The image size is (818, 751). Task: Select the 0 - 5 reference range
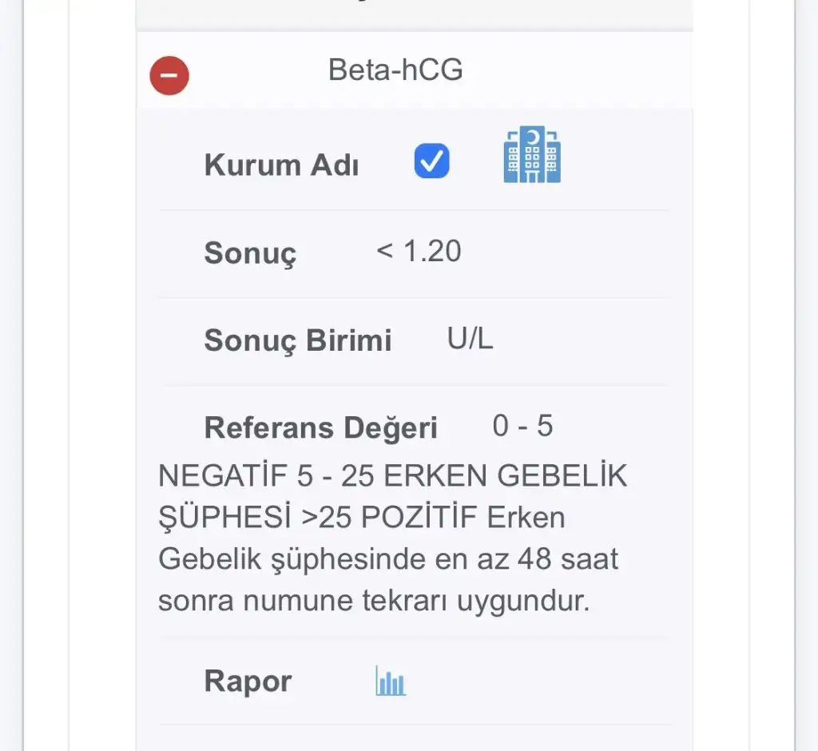[522, 427]
